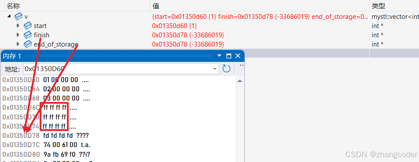Click the address 0x01350D78 in memory view
This screenshot has width=419, height=162.
tap(21, 136)
